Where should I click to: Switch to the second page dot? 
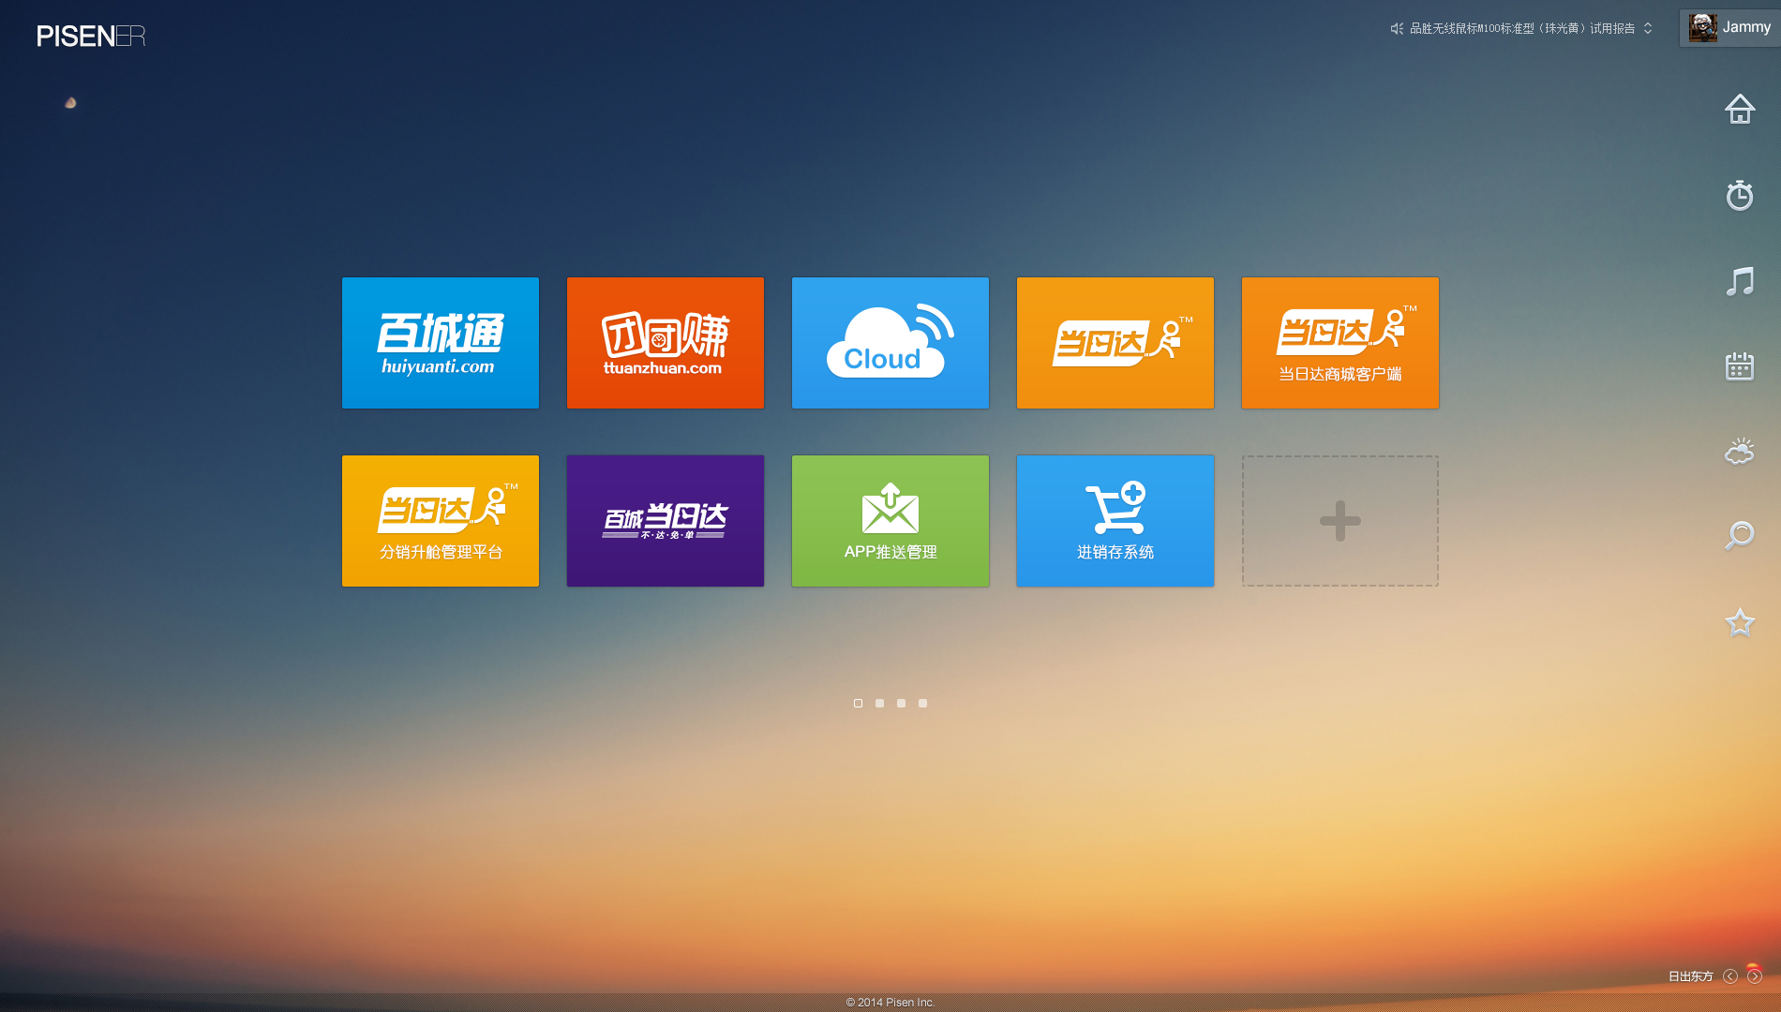point(879,703)
